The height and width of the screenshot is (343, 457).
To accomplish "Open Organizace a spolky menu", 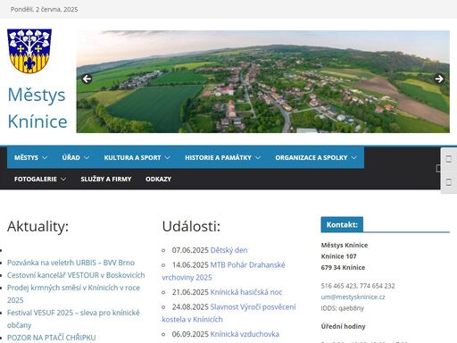I will tap(316, 157).
